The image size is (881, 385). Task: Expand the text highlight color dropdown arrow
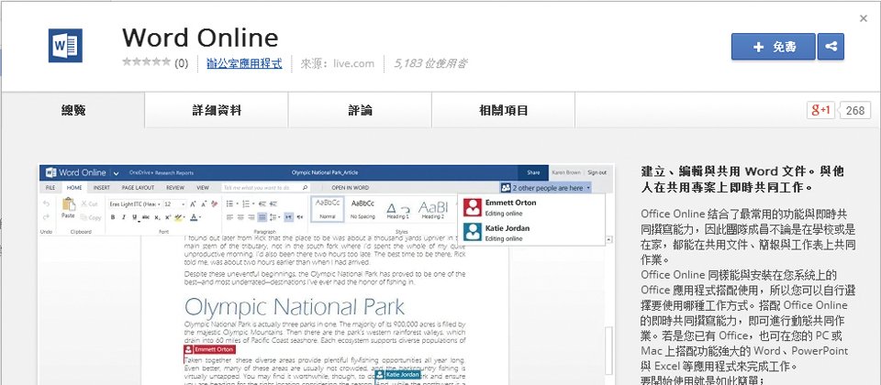point(184,217)
